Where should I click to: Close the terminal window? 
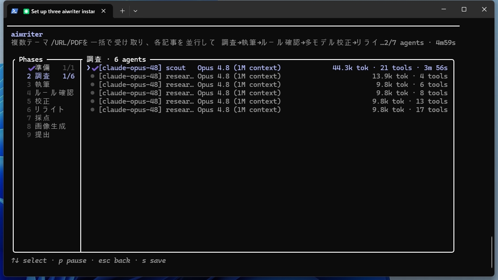click(x=484, y=9)
